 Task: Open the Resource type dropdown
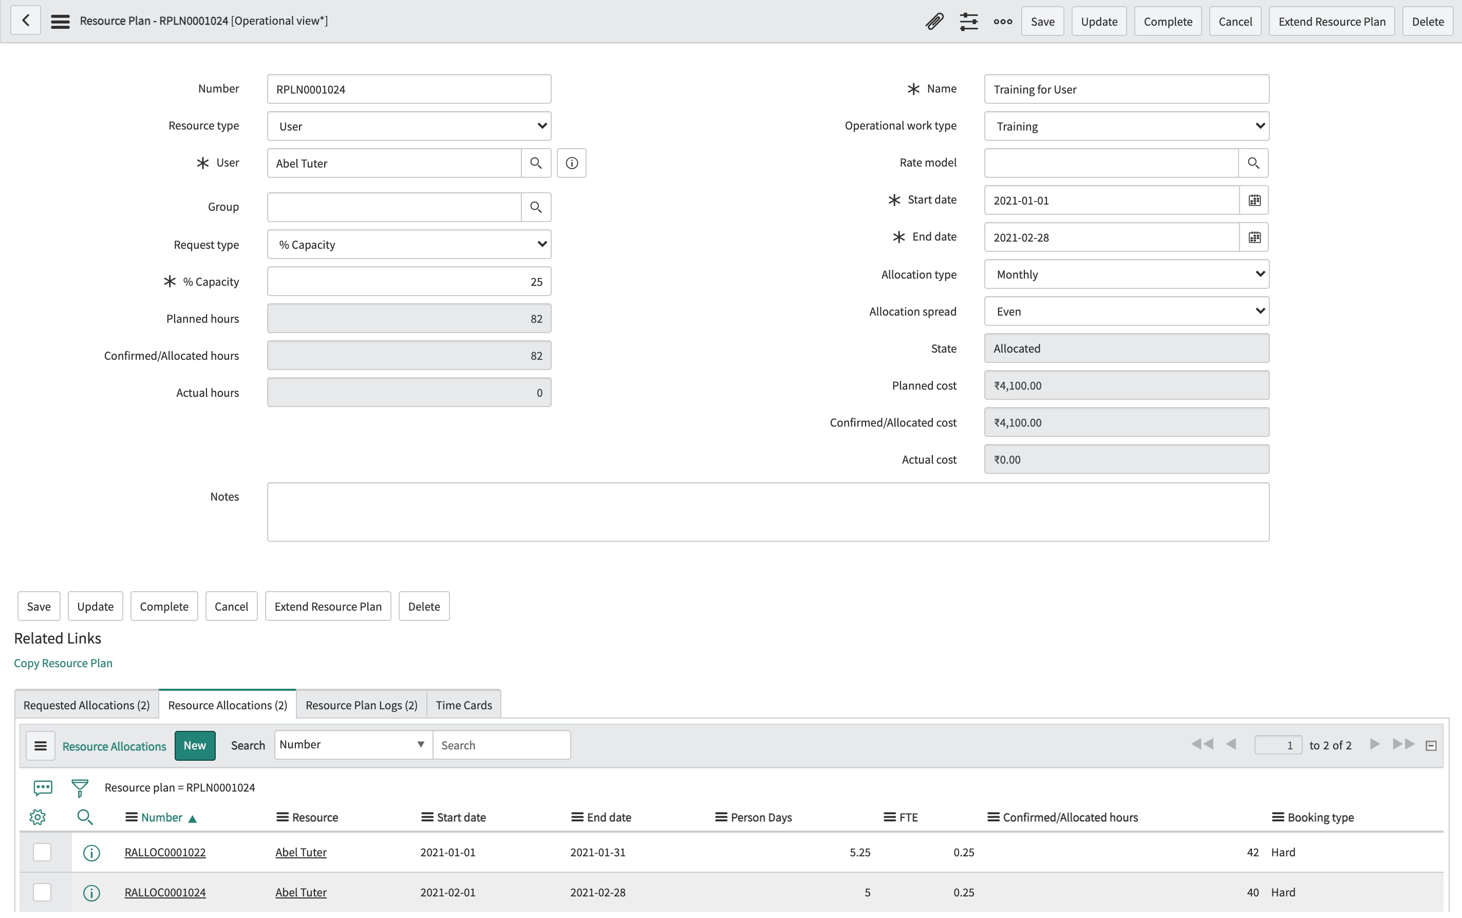[x=408, y=126]
